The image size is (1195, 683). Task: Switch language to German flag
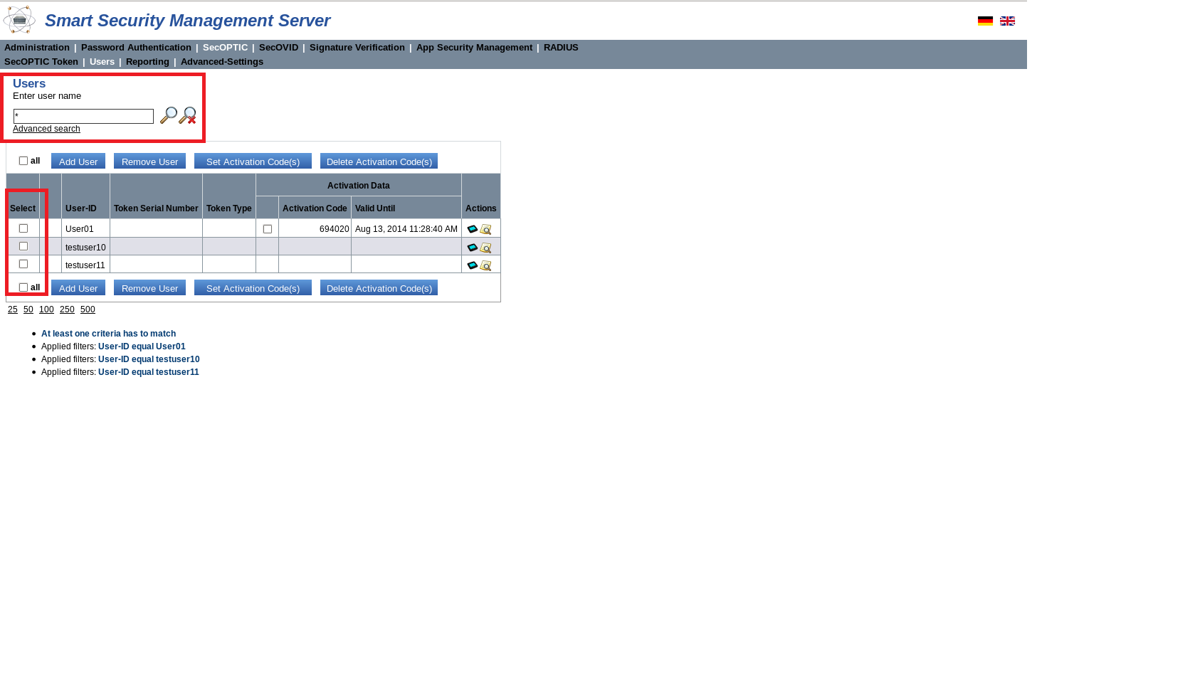pyautogui.click(x=985, y=21)
